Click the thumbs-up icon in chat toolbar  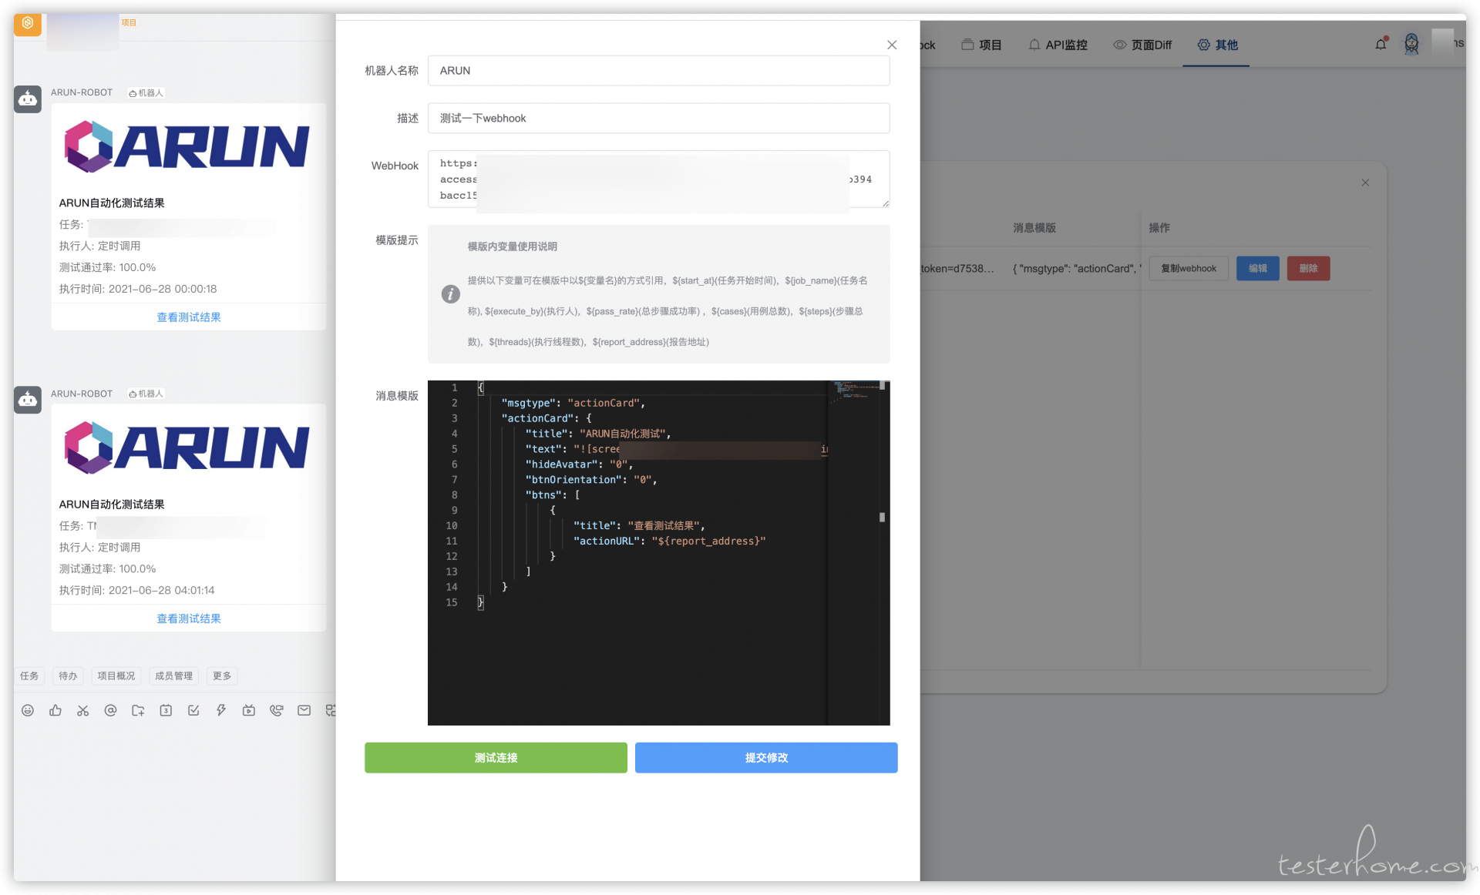(x=55, y=710)
